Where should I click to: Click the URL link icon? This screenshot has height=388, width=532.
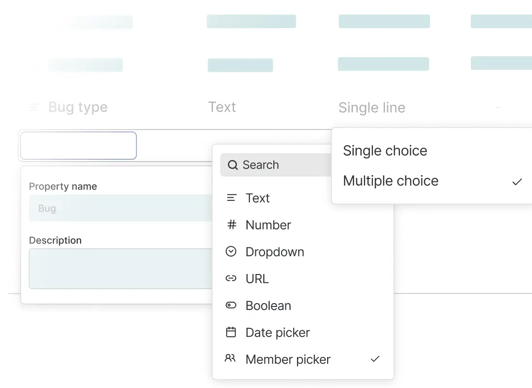pos(231,278)
